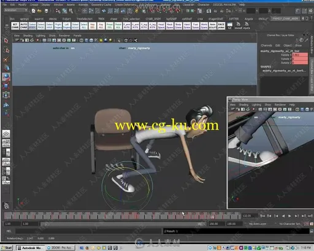
Task: Toggle channel box speed clock icon
Action: pyautogui.click(x=301, y=40)
